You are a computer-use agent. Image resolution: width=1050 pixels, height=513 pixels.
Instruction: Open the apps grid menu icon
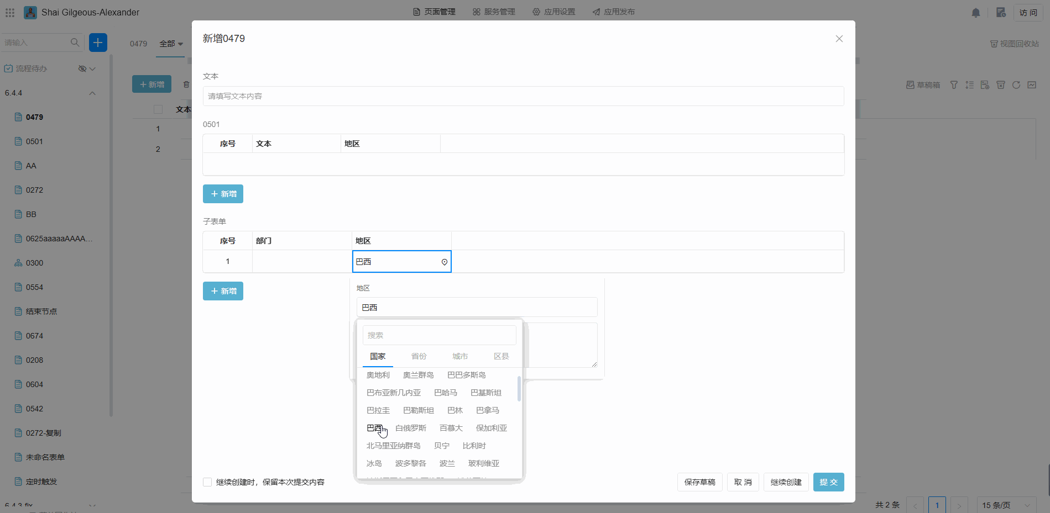pos(10,12)
